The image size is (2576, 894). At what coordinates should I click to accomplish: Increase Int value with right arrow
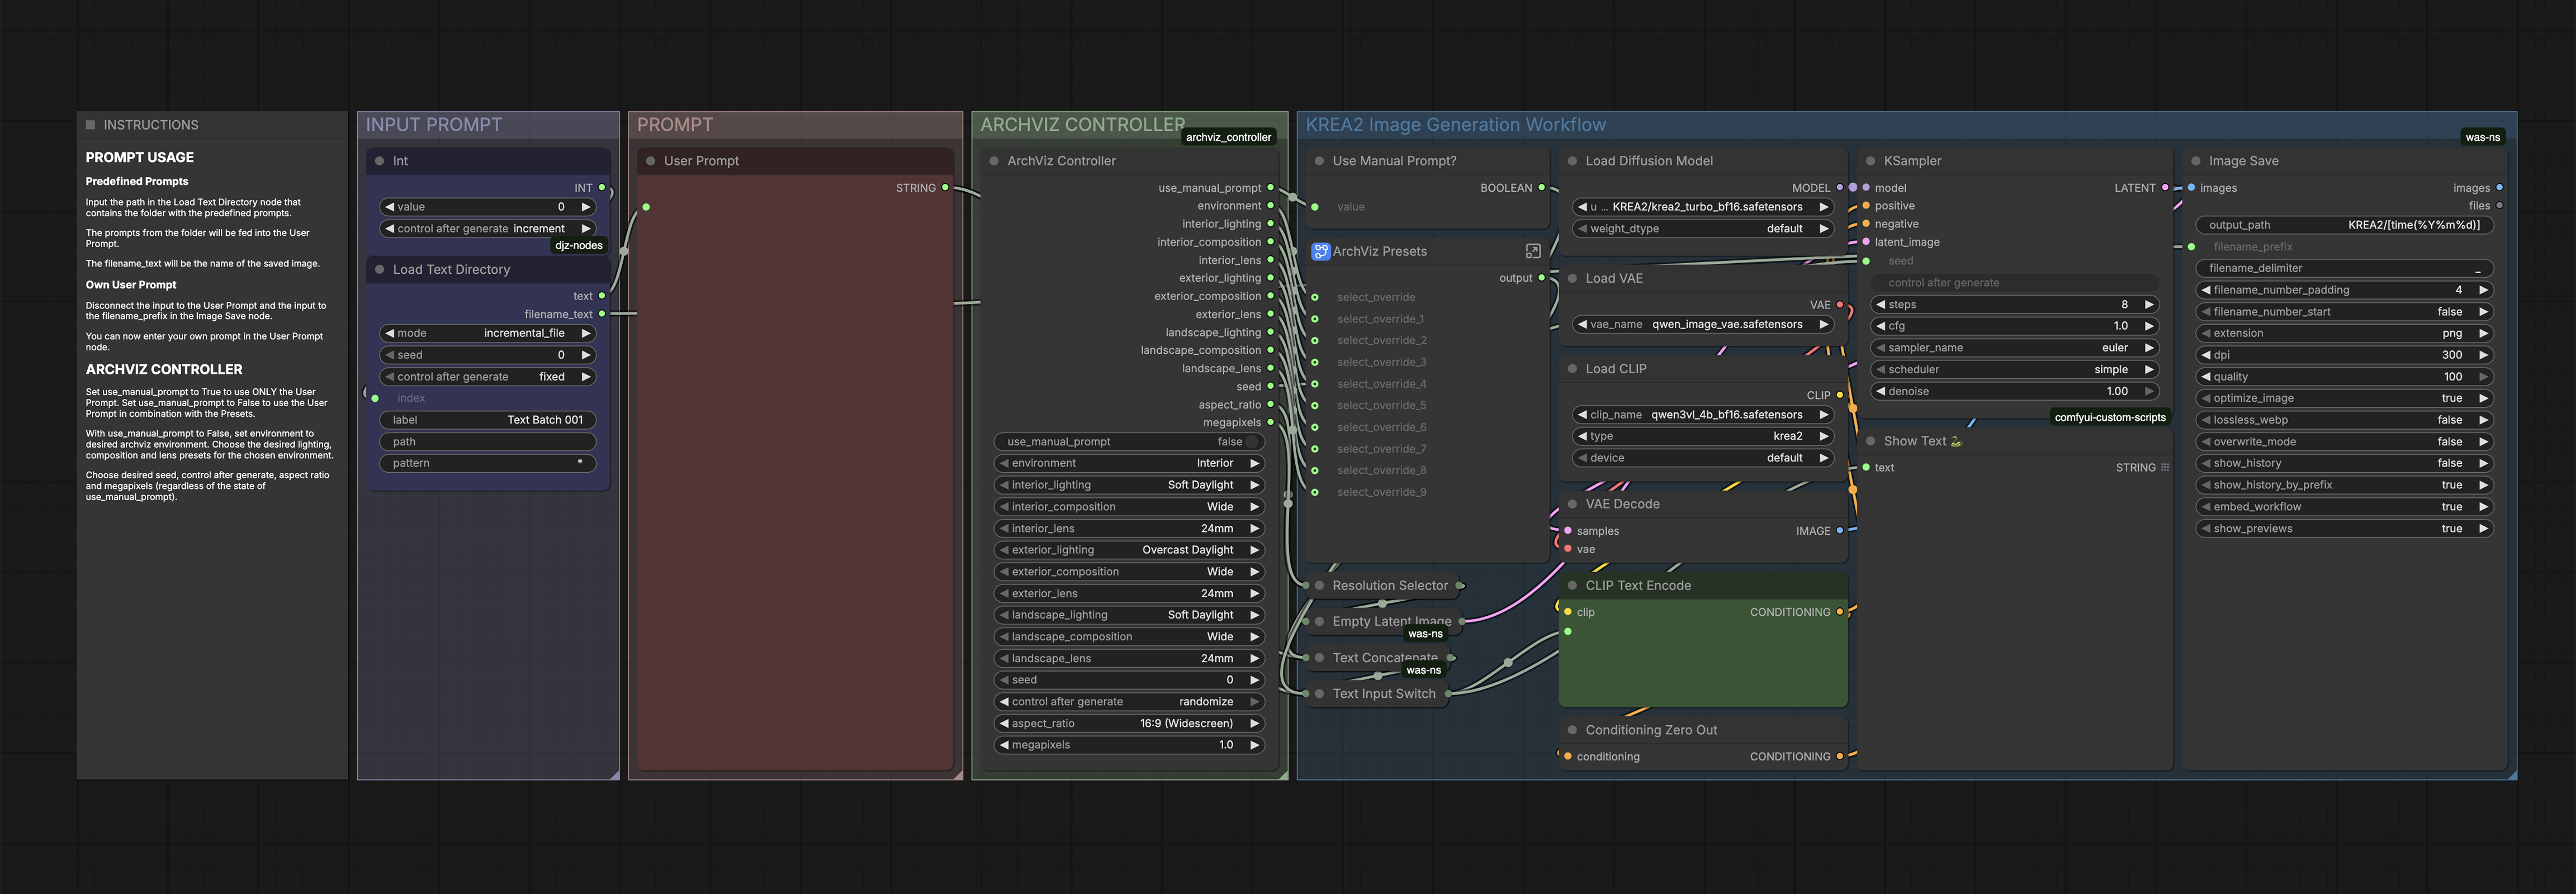586,208
